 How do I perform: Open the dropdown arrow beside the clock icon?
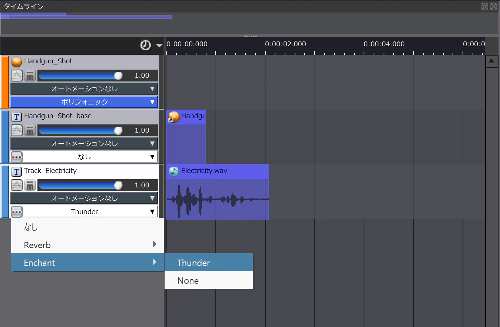click(159, 46)
